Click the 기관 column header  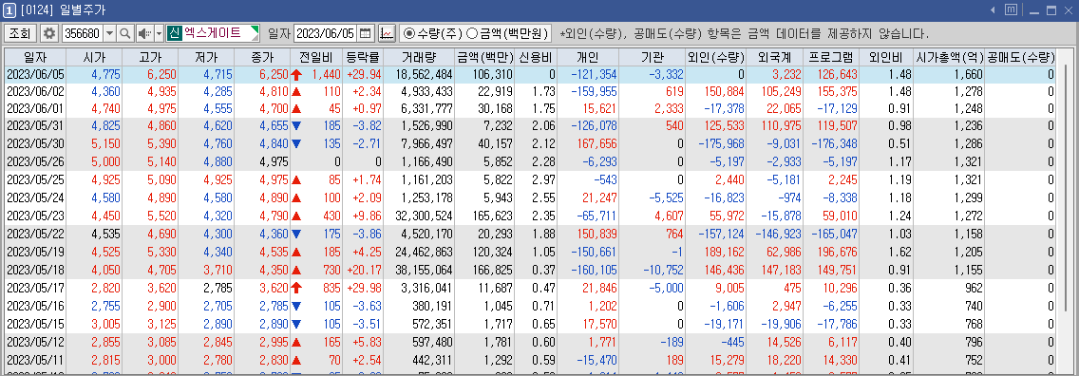point(652,56)
